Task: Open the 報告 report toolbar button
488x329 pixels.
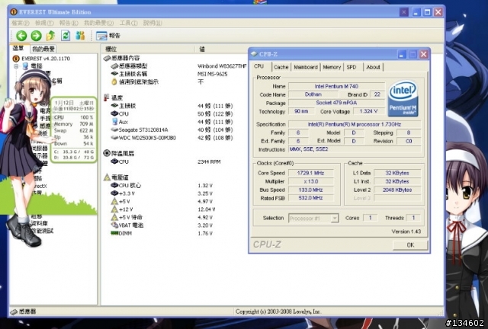Action: (108, 36)
